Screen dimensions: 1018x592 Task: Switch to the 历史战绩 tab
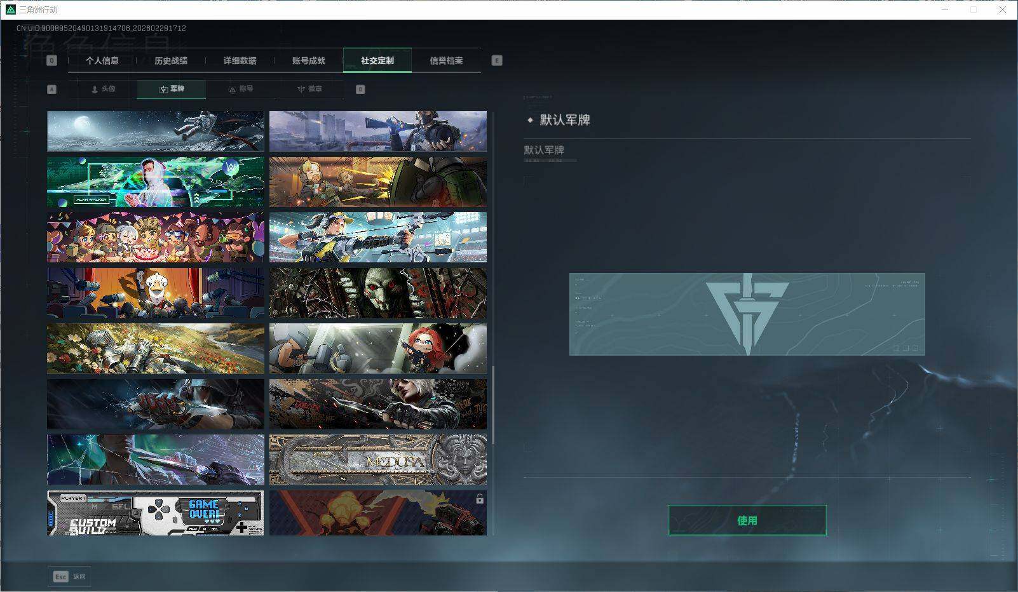[171, 60]
